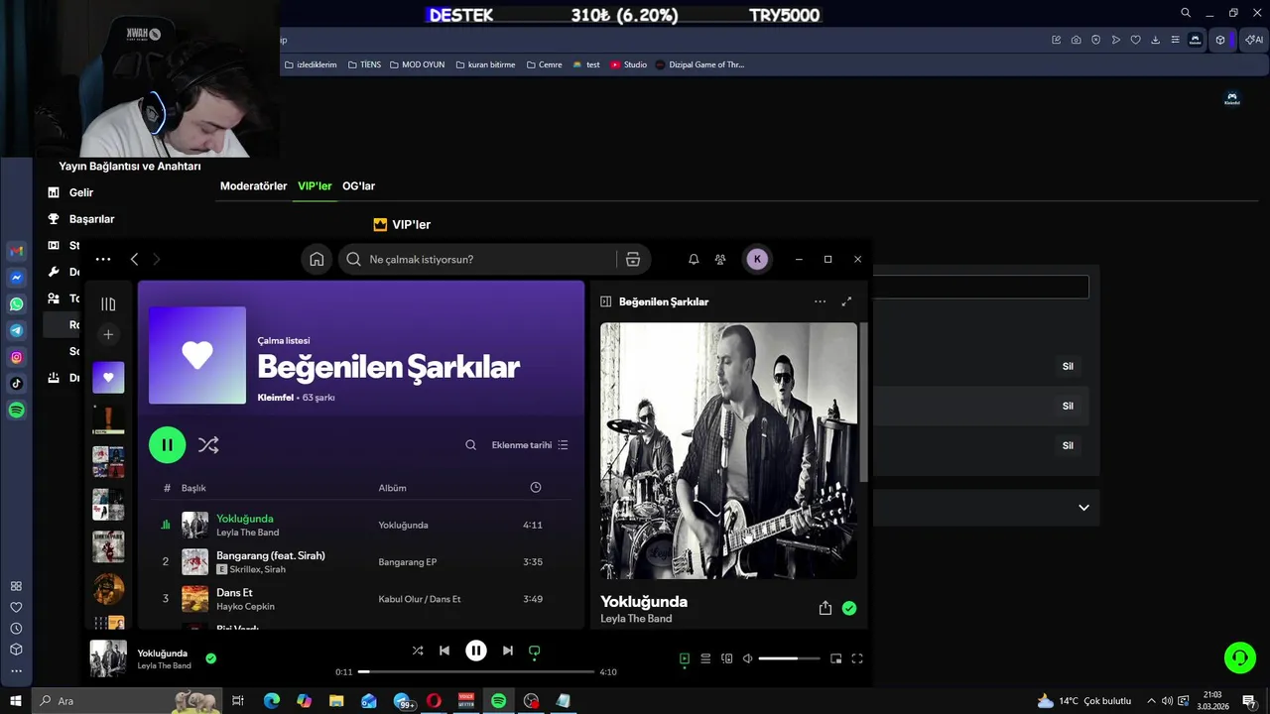Open connect to a device icon

[x=727, y=658]
